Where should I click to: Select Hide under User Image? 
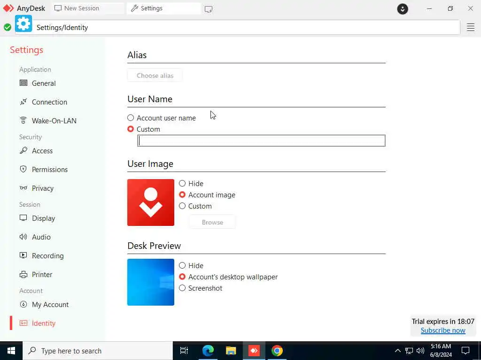[182, 183]
